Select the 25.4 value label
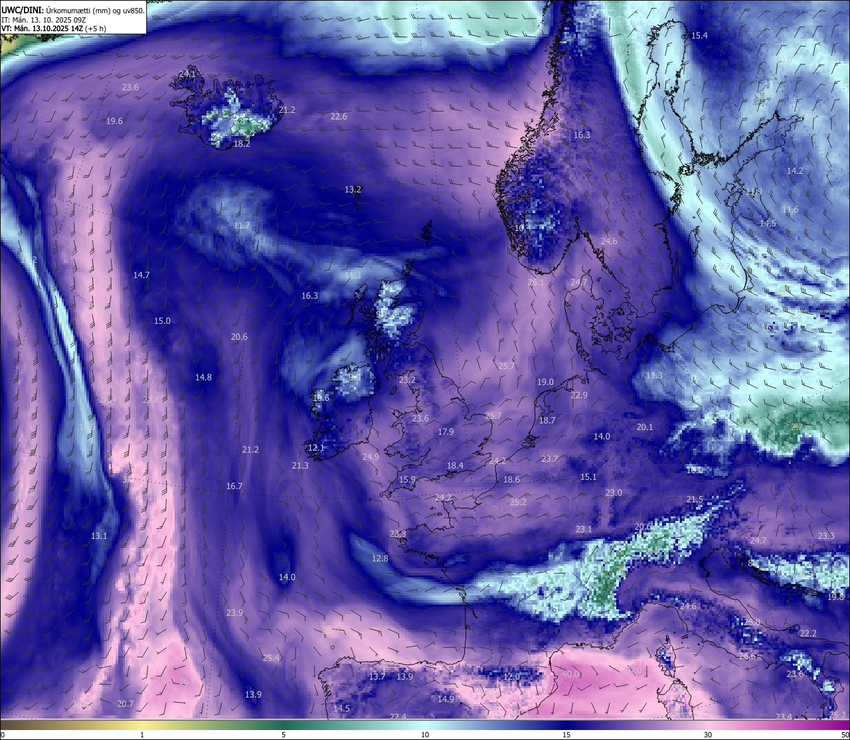Image resolution: width=850 pixels, height=740 pixels. 271,658
